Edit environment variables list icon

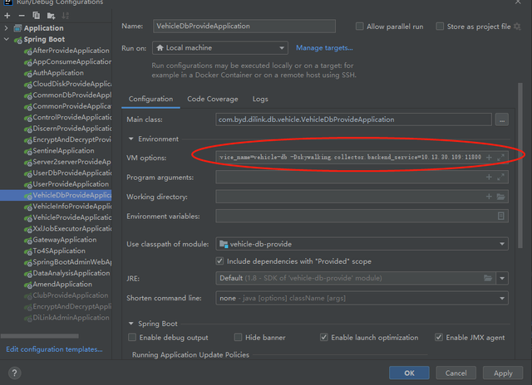[x=500, y=216]
